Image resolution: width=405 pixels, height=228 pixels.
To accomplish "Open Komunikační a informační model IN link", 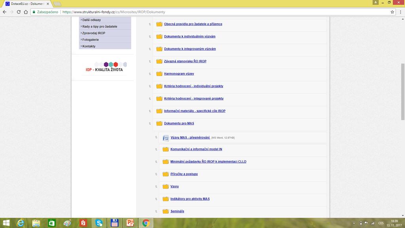I will (x=196, y=149).
